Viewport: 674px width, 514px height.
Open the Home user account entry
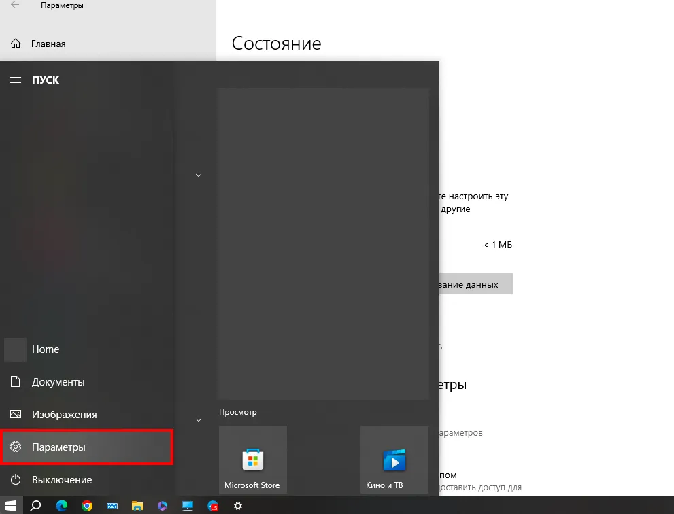(x=87, y=349)
